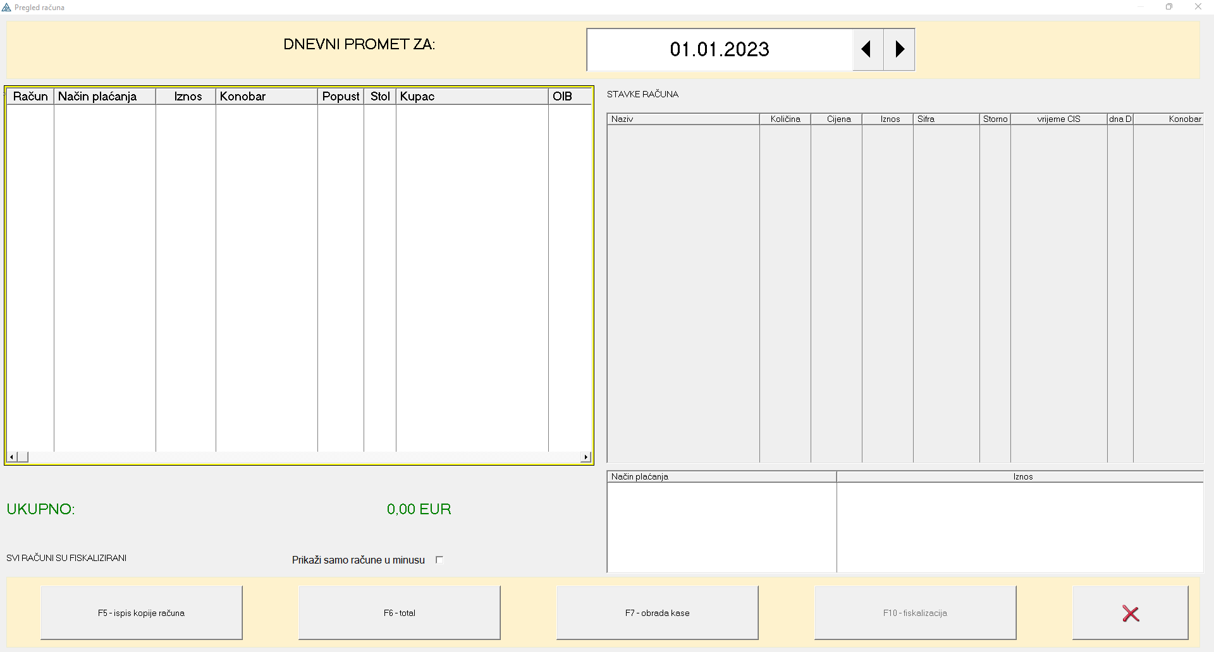This screenshot has width=1214, height=652.
Task: Click the Konobar column header in receipts list
Action: (x=266, y=96)
